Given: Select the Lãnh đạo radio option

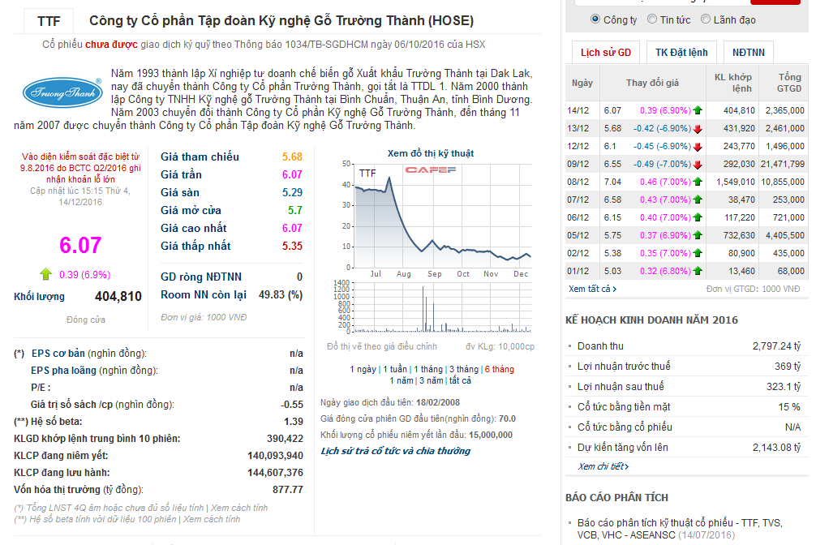Looking at the screenshot, I should click(x=706, y=19).
